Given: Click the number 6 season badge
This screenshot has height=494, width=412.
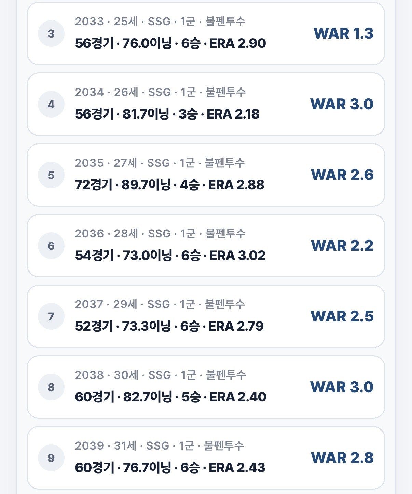Looking at the screenshot, I should click(51, 246).
